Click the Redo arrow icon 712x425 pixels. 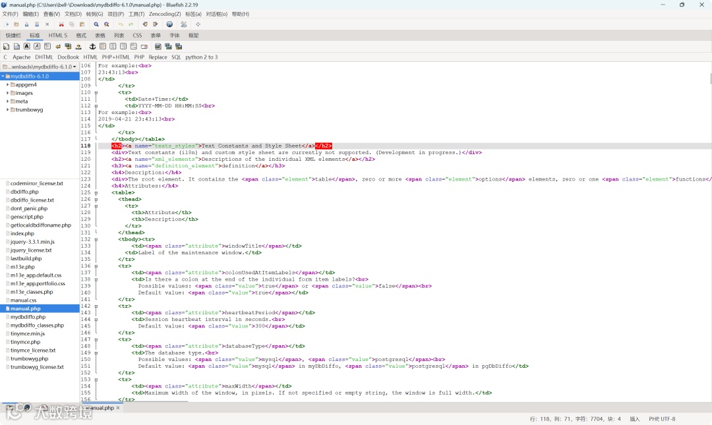tap(131, 24)
